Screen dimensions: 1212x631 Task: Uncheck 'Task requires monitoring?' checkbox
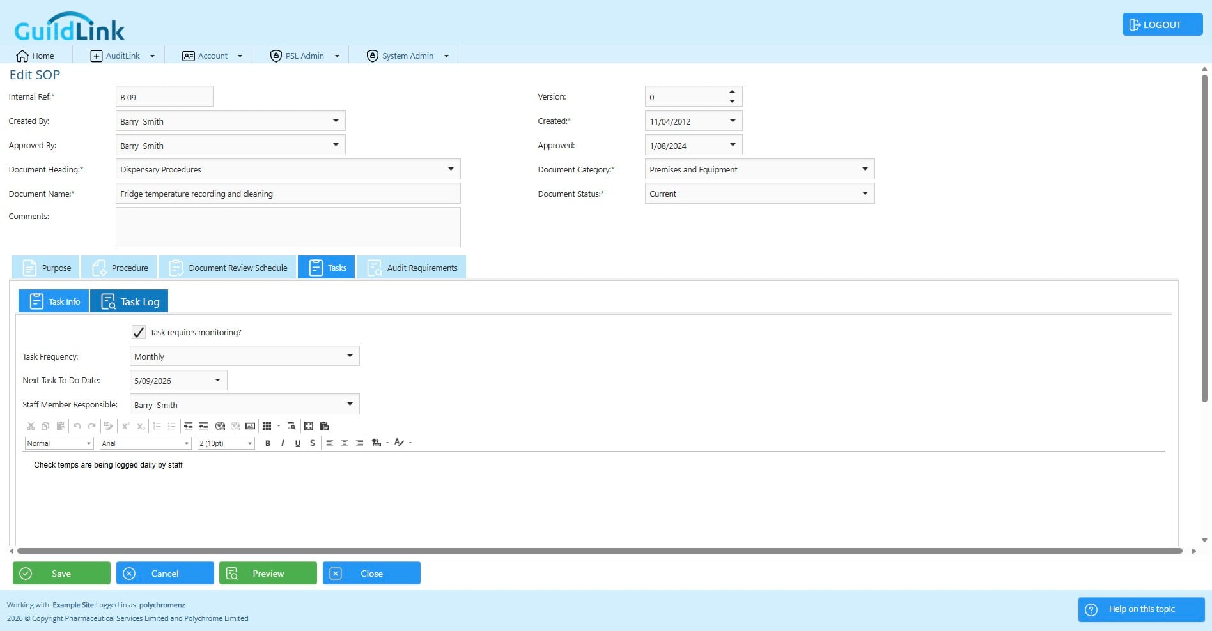point(138,332)
